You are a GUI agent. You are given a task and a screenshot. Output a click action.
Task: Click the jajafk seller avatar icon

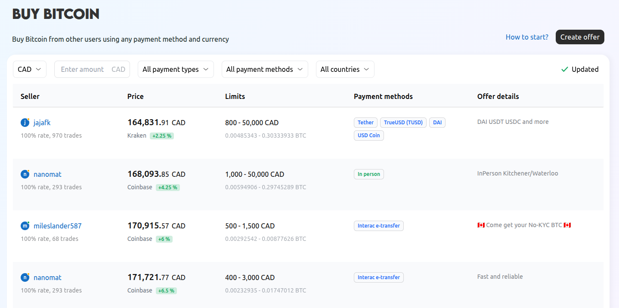pyautogui.click(x=25, y=122)
